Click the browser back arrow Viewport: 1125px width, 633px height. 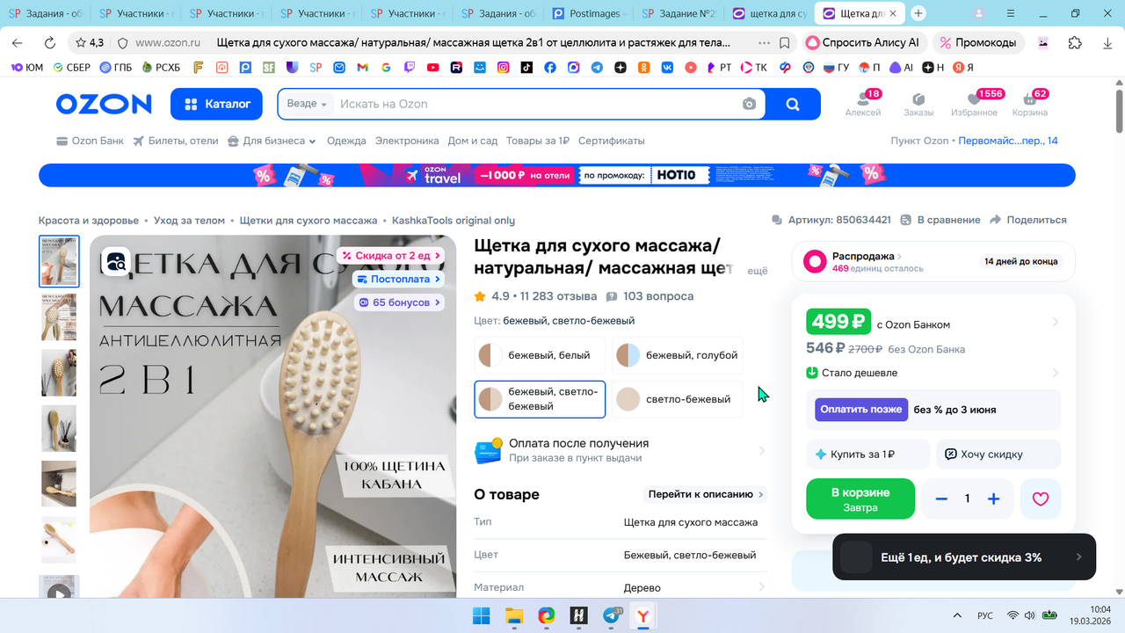point(18,42)
